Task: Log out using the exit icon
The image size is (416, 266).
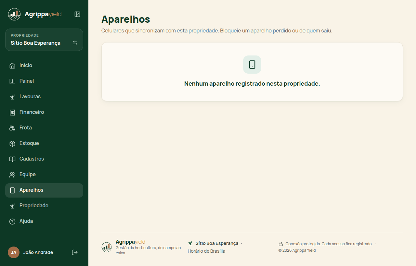Action: [75, 252]
